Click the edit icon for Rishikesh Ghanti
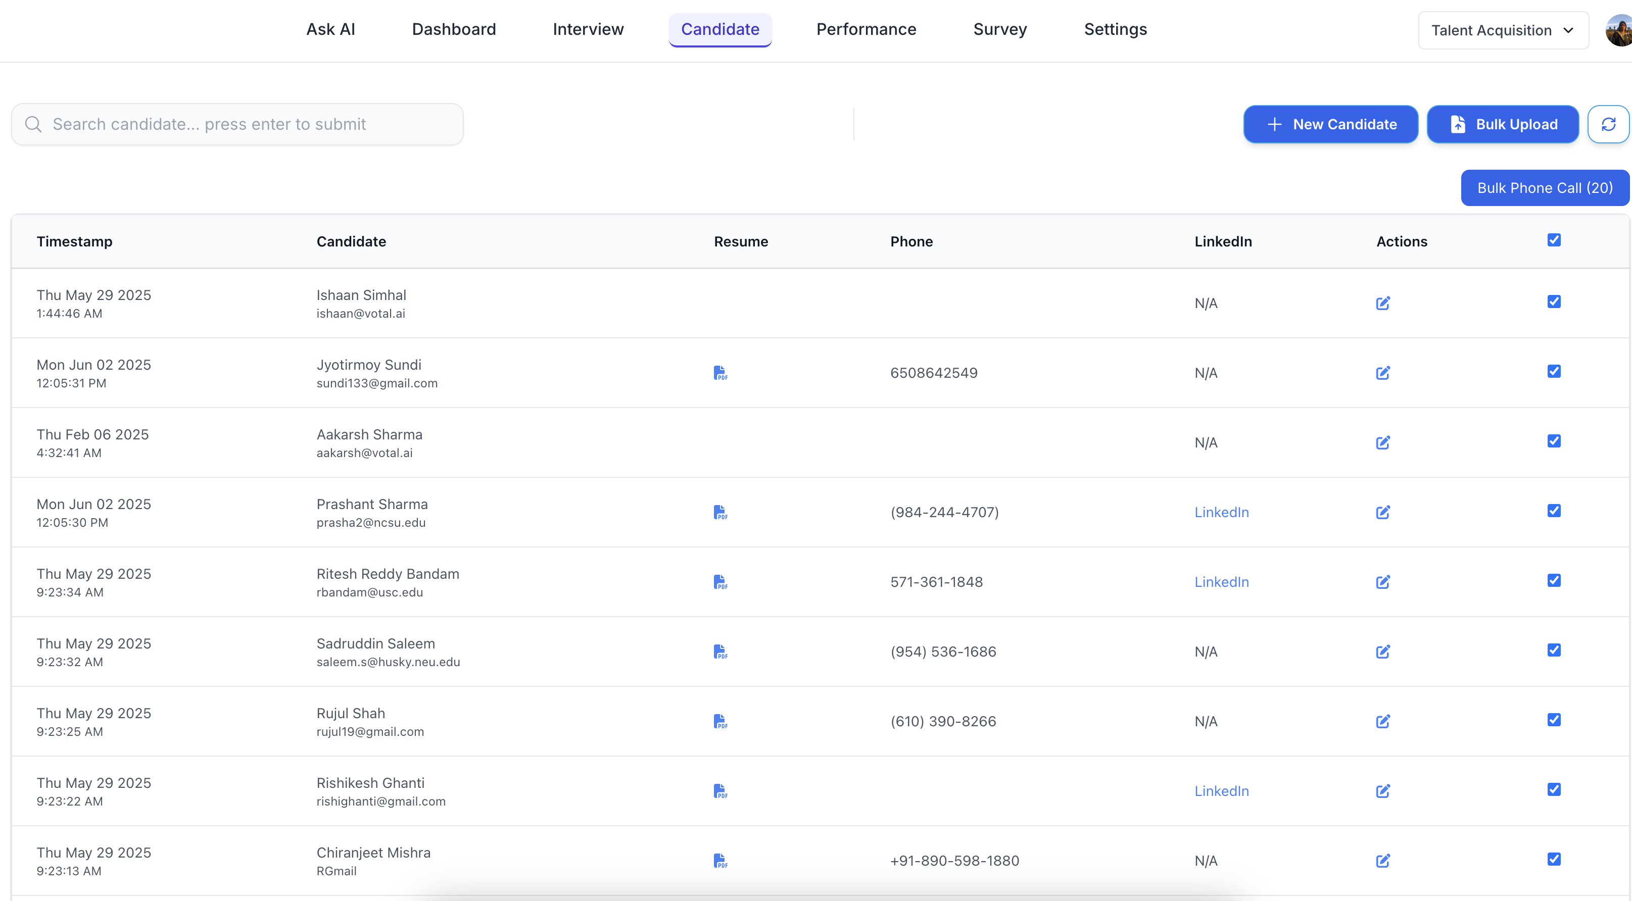This screenshot has width=1632, height=901. click(x=1383, y=791)
